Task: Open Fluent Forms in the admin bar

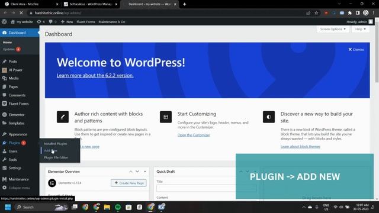Action: (x=86, y=22)
